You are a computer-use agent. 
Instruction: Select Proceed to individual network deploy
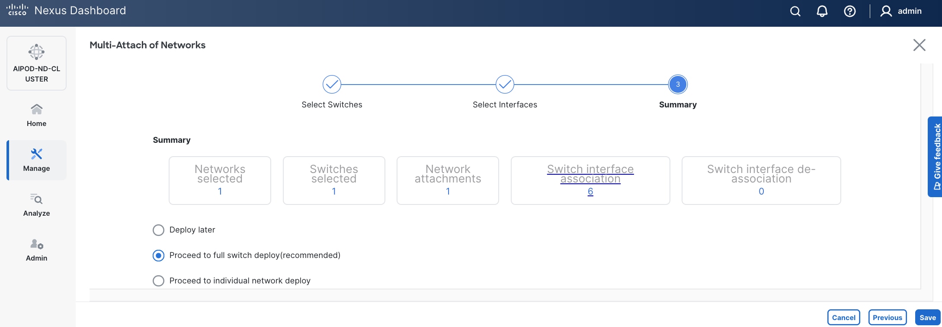pyautogui.click(x=159, y=281)
